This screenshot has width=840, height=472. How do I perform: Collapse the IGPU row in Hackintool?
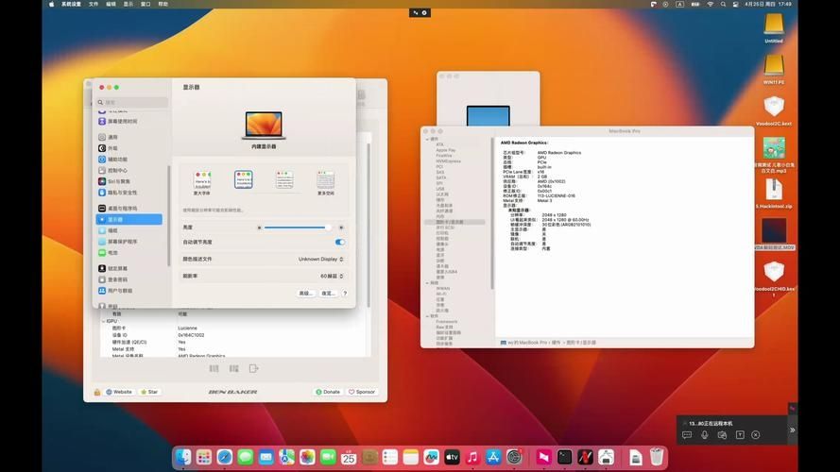pos(104,321)
